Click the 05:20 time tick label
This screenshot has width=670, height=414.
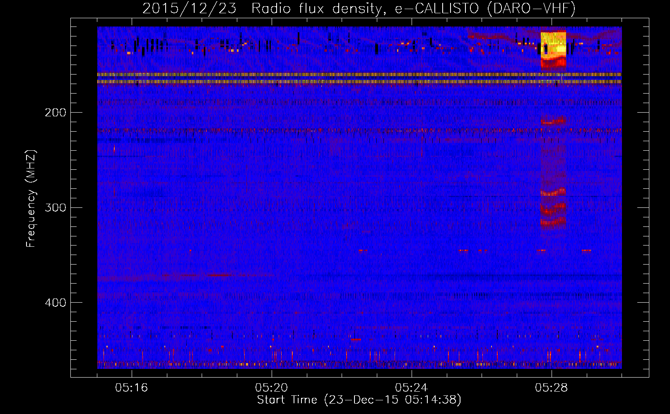coord(271,388)
